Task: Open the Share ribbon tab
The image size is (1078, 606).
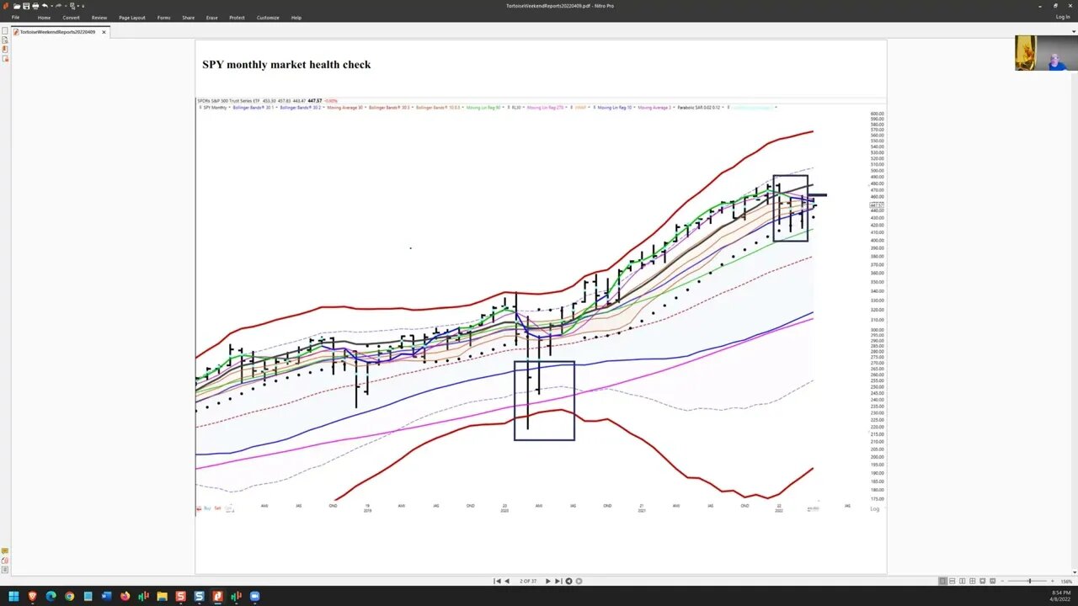Action: pos(188,18)
